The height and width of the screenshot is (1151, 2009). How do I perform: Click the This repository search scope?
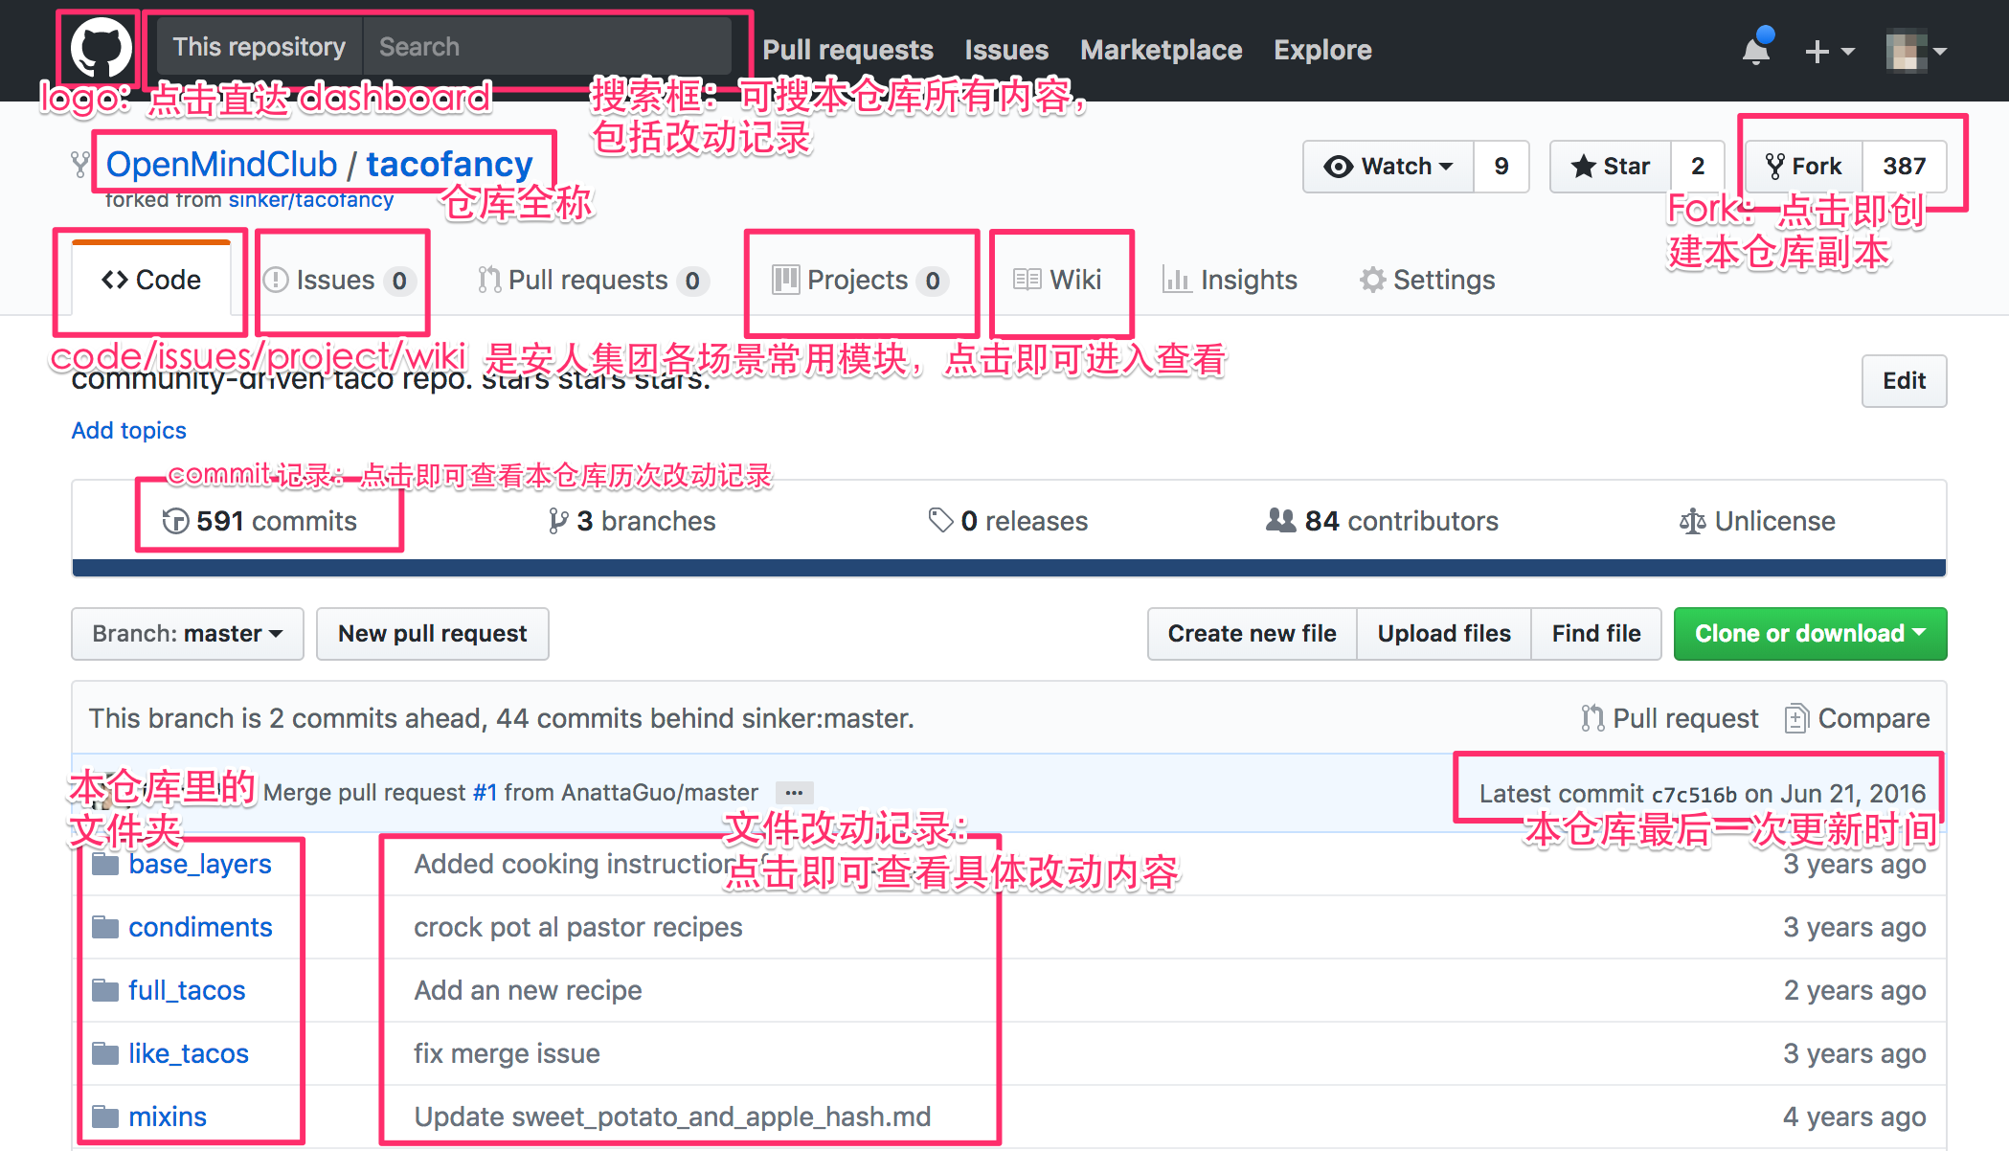coord(259,47)
